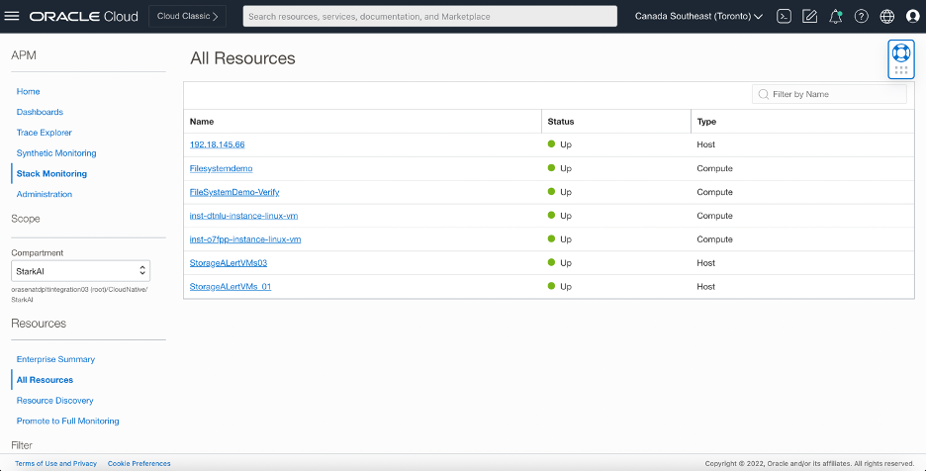Click the Cloud Classic button
This screenshot has width=926, height=471.
tap(187, 17)
